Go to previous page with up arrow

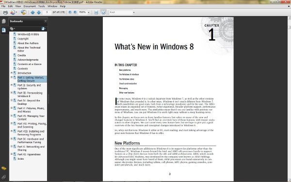click(32, 13)
